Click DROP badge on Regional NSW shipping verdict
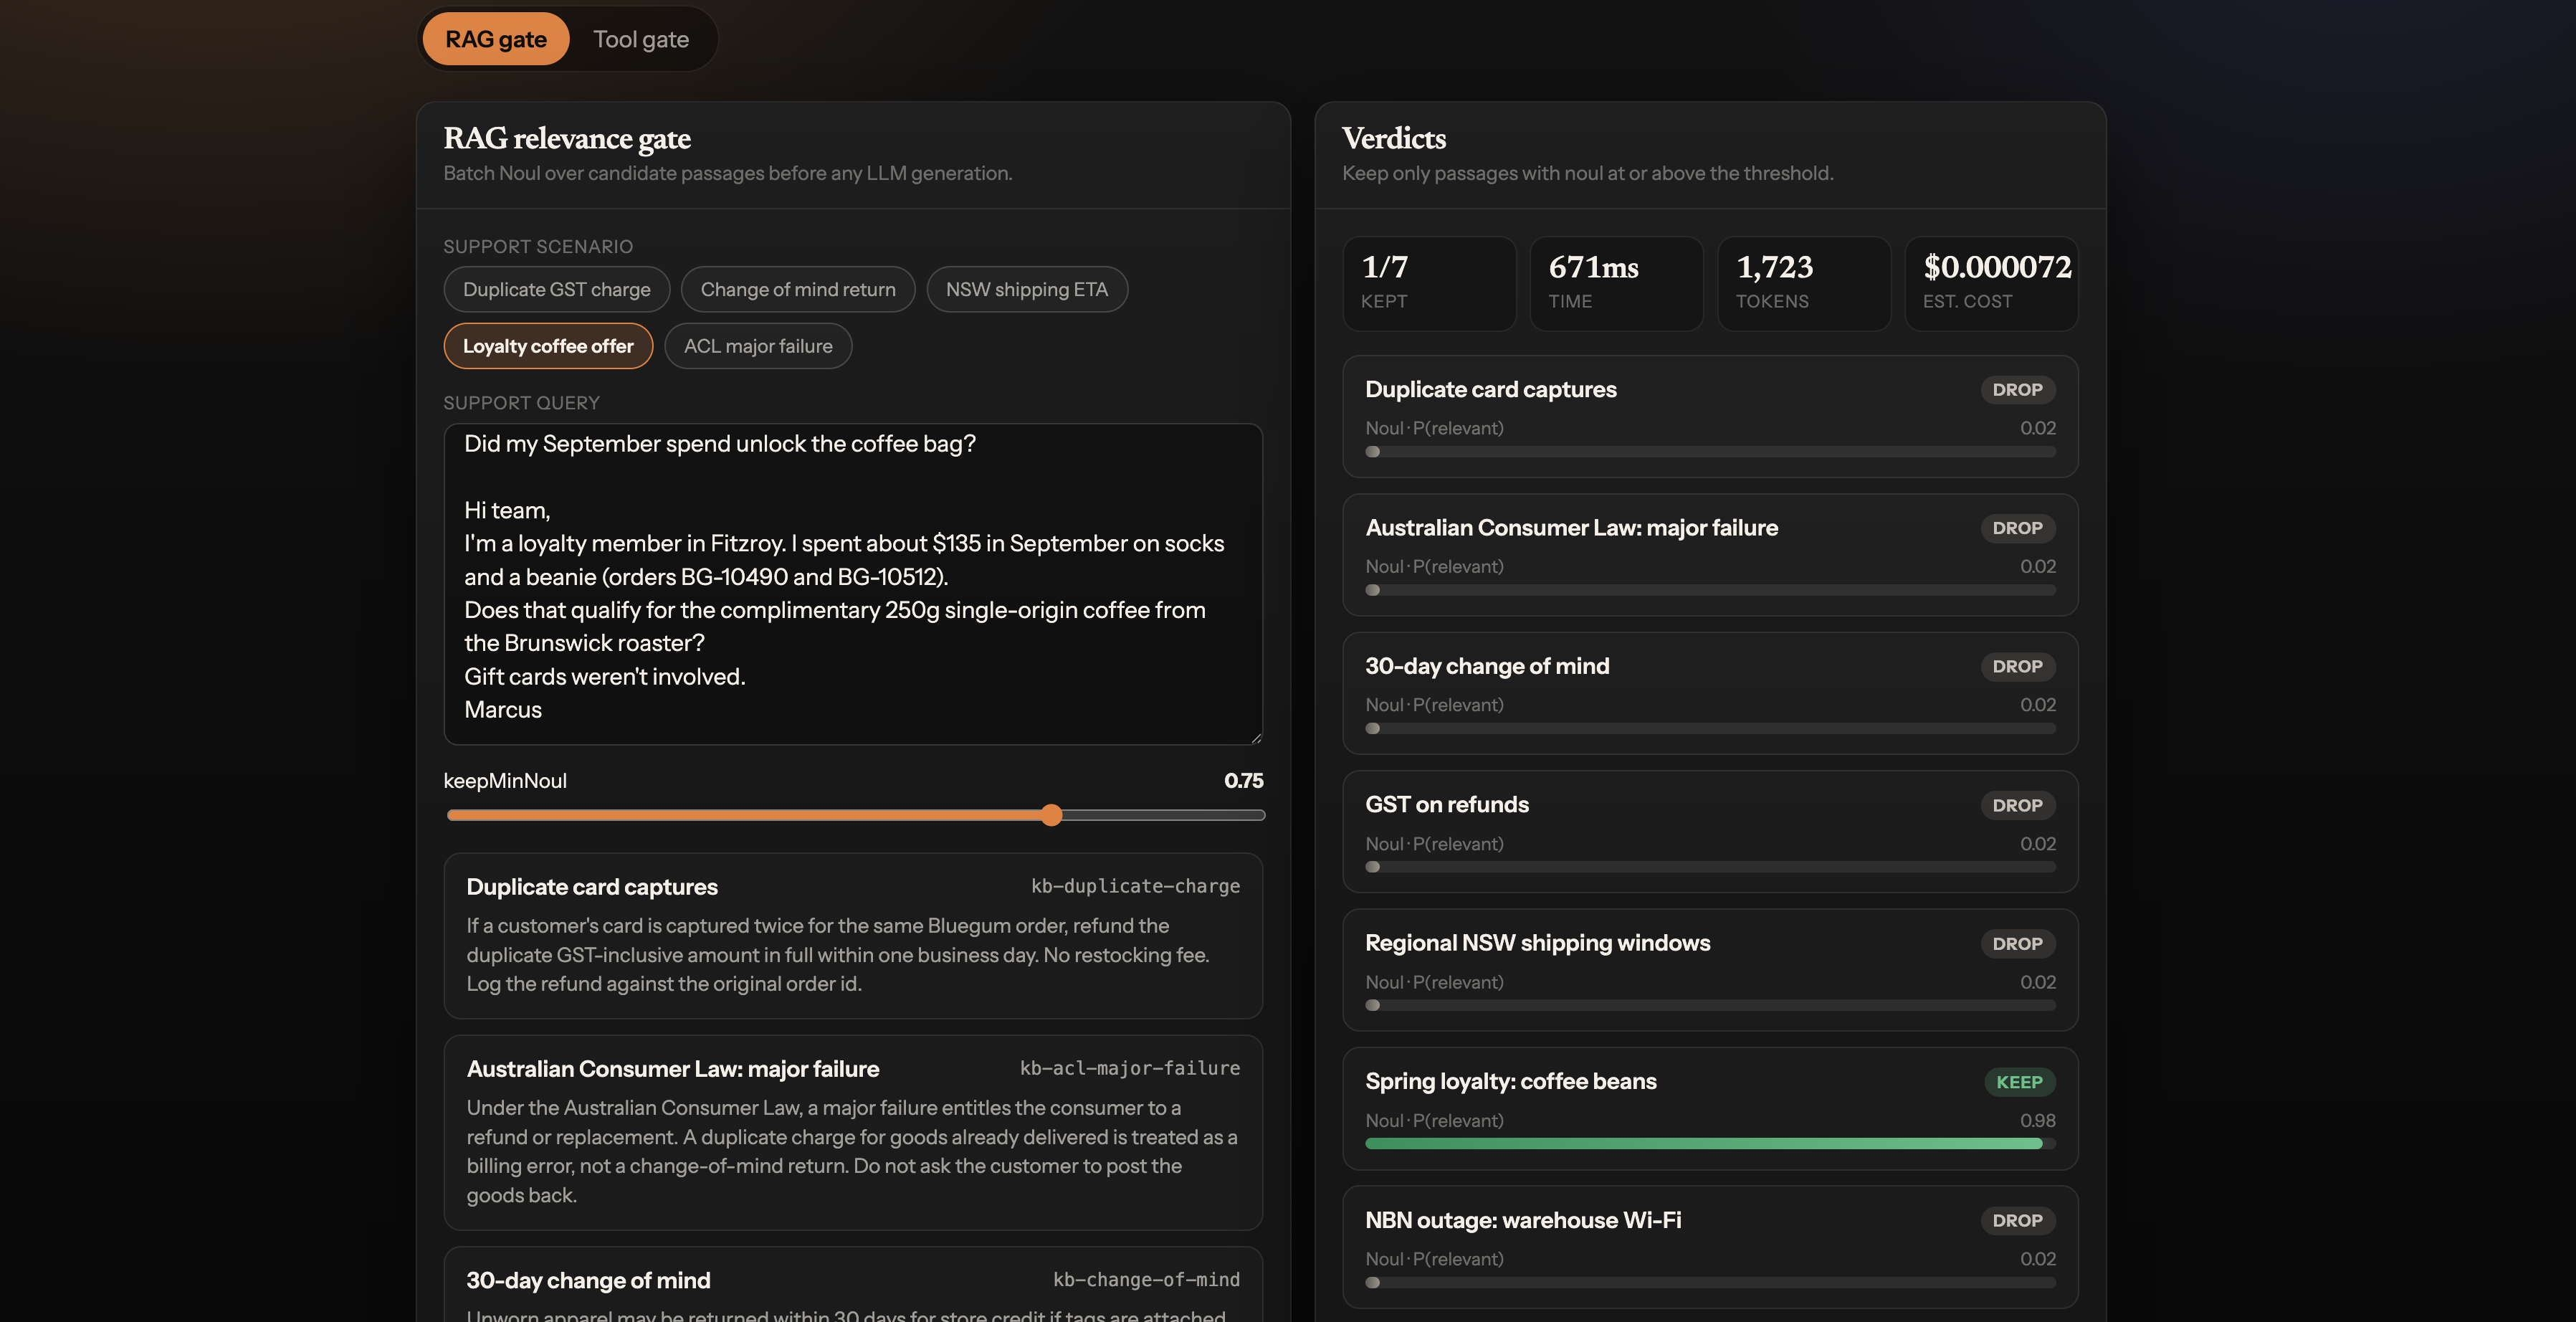 point(2017,943)
